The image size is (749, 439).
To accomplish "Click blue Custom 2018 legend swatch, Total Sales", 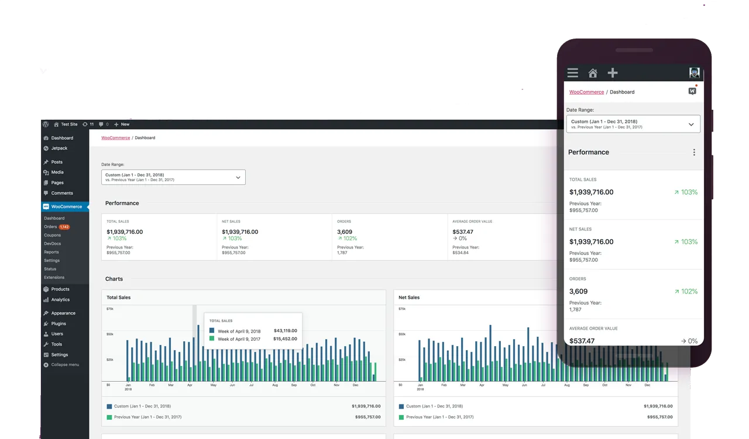I will (109, 406).
